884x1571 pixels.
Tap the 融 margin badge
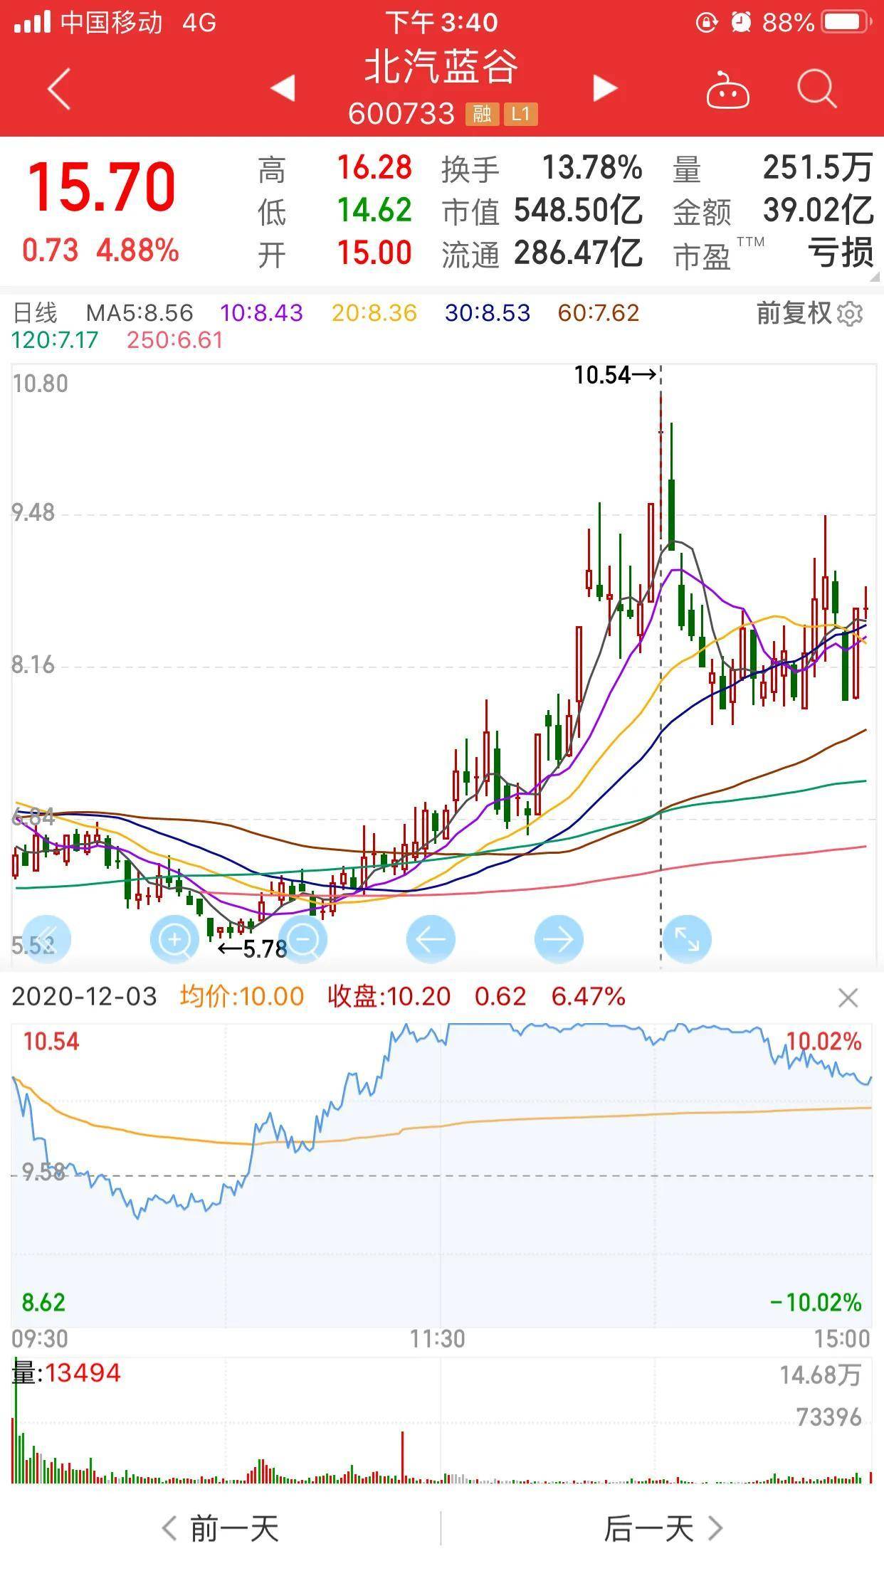482,114
